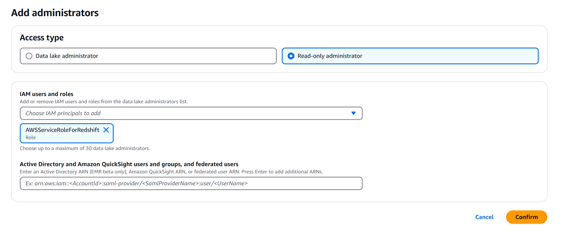Click the Add administrators page heading
The image size is (563, 236).
tap(55, 13)
